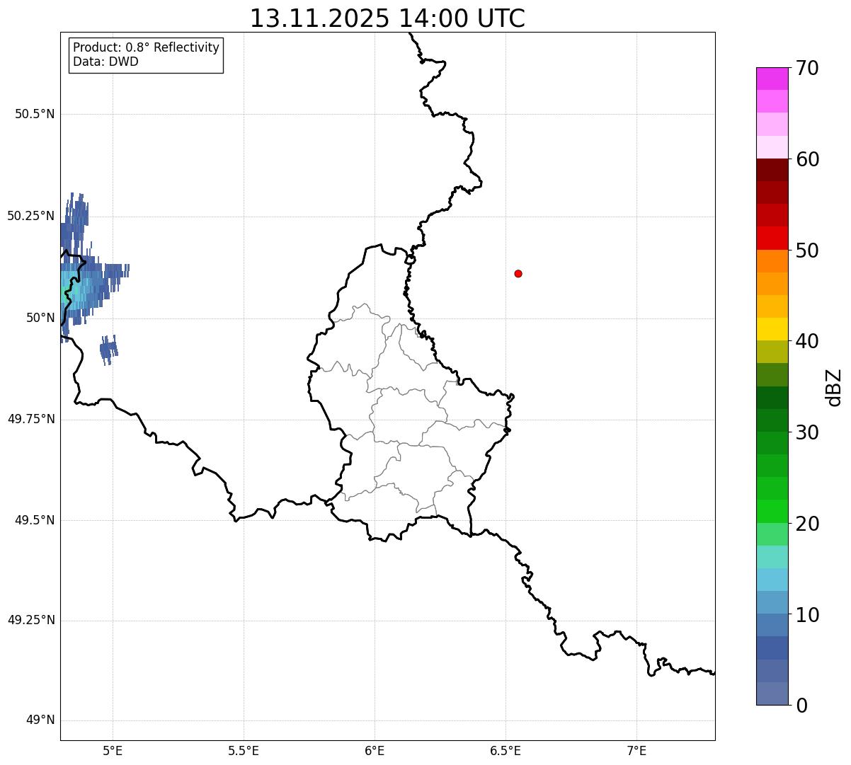This screenshot has height=765, width=851.
Task: Click the small isolated radar echo near 5°E 49.9°N
Action: (108, 349)
